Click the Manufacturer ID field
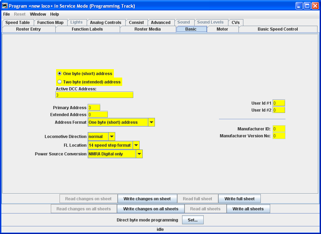Screen dimensions: 321x234 coord(279,129)
